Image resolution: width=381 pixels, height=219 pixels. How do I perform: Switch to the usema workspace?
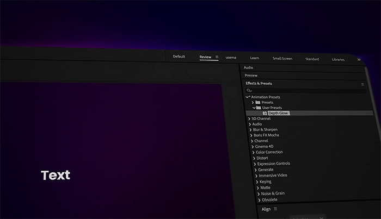point(231,58)
